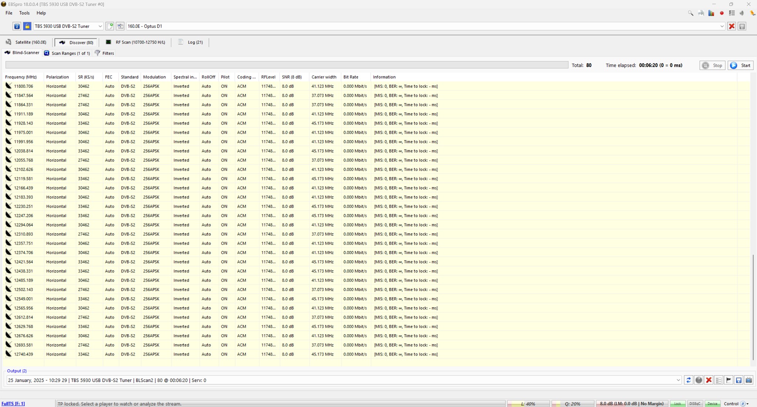Open the Control dropdown arrow in status bar
757x407 pixels.
point(747,404)
